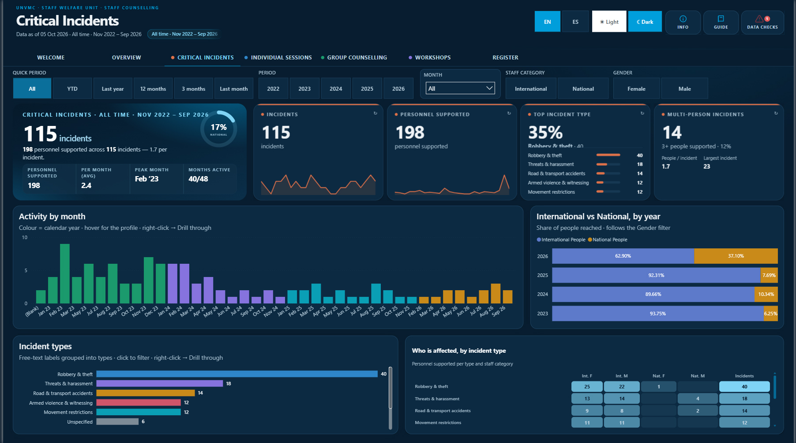
Task: Click the 62.90% segment for 2026
Action: (x=623, y=256)
